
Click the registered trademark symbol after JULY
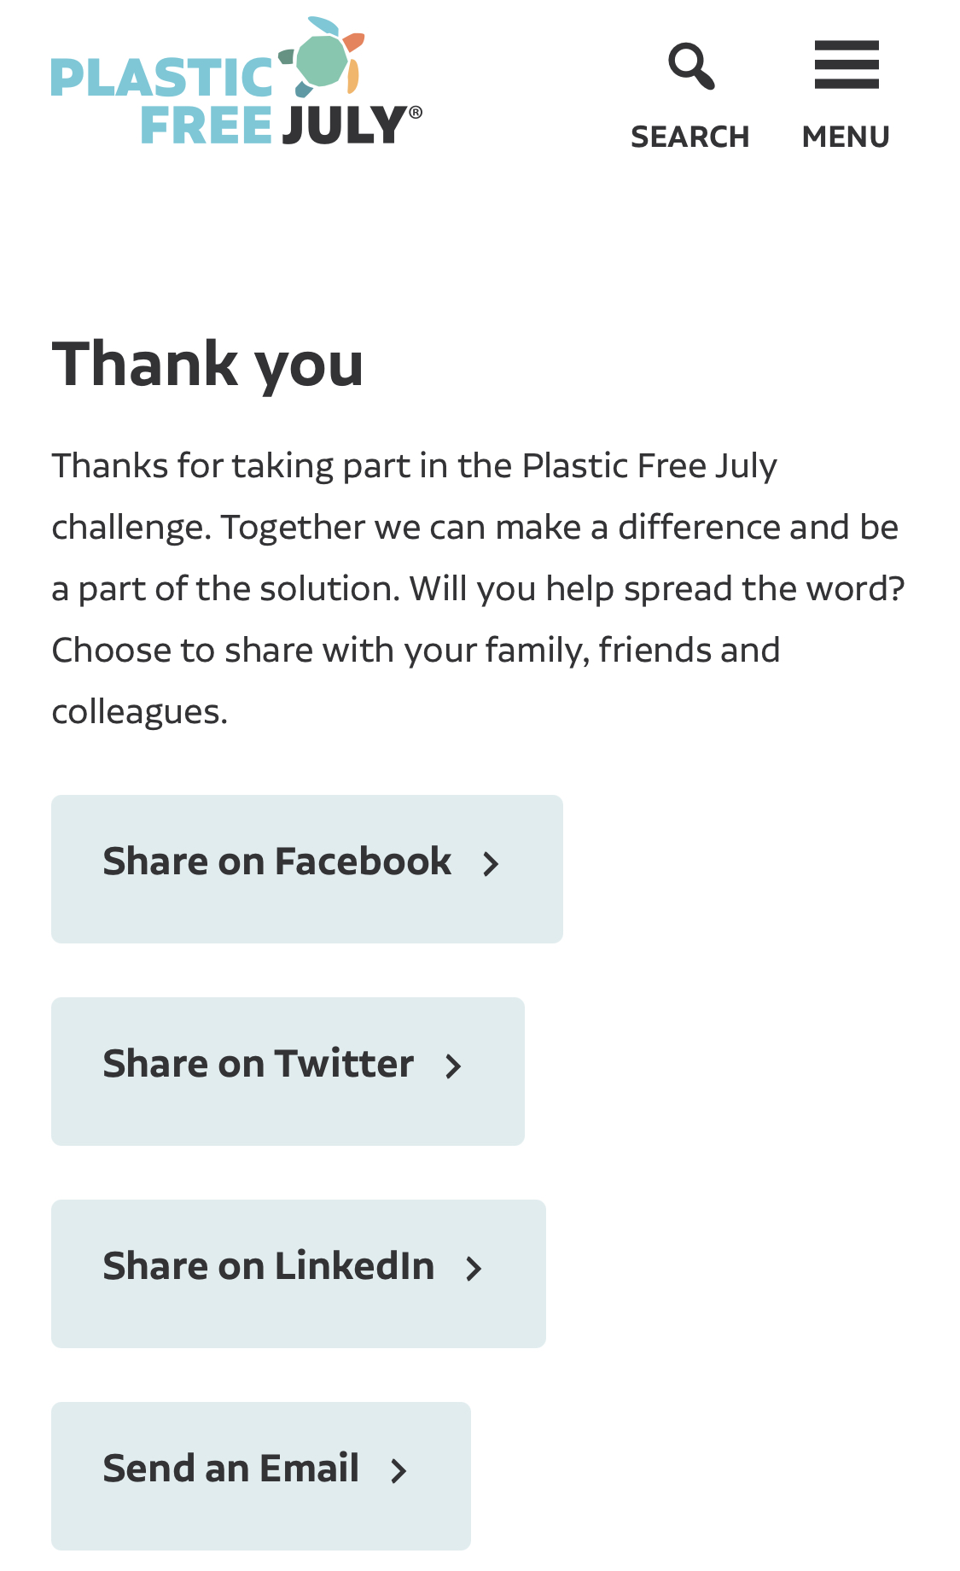tap(416, 112)
